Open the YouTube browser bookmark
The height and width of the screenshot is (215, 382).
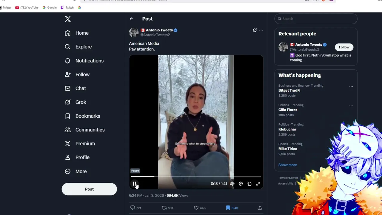click(27, 7)
